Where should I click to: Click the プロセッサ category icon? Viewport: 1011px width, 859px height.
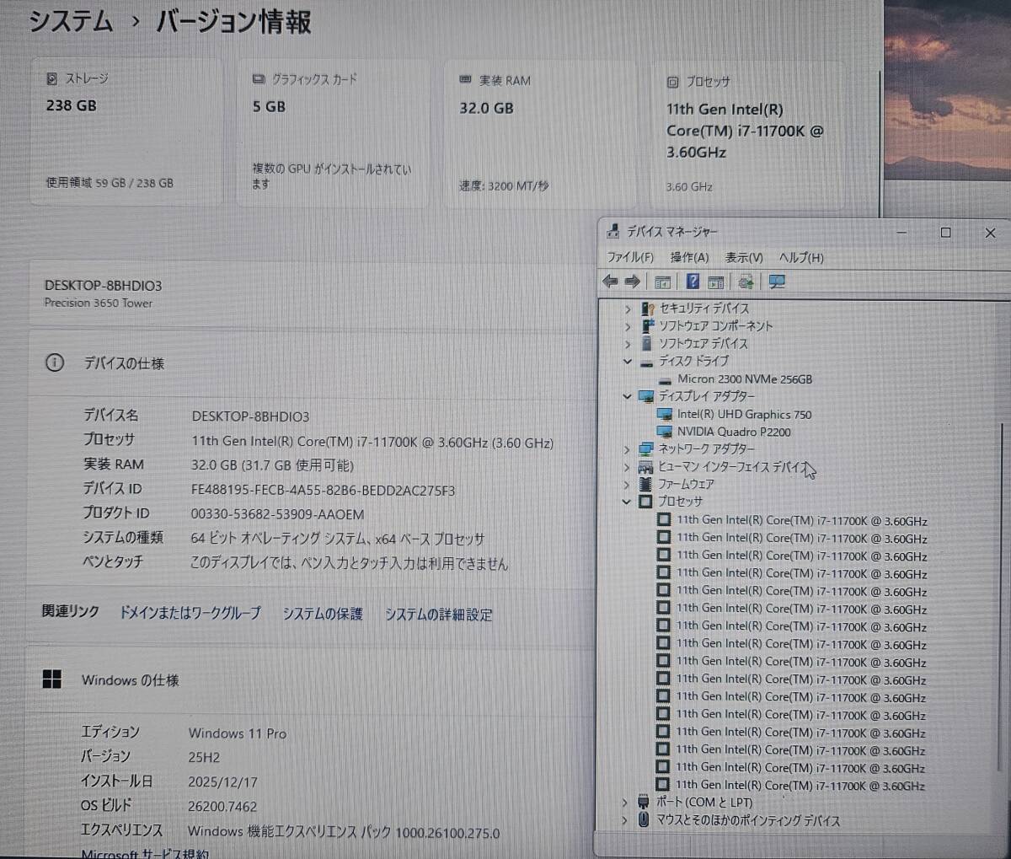point(645,502)
